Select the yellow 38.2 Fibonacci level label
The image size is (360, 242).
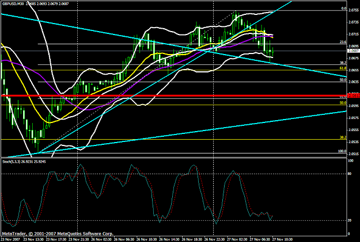tap(343, 137)
